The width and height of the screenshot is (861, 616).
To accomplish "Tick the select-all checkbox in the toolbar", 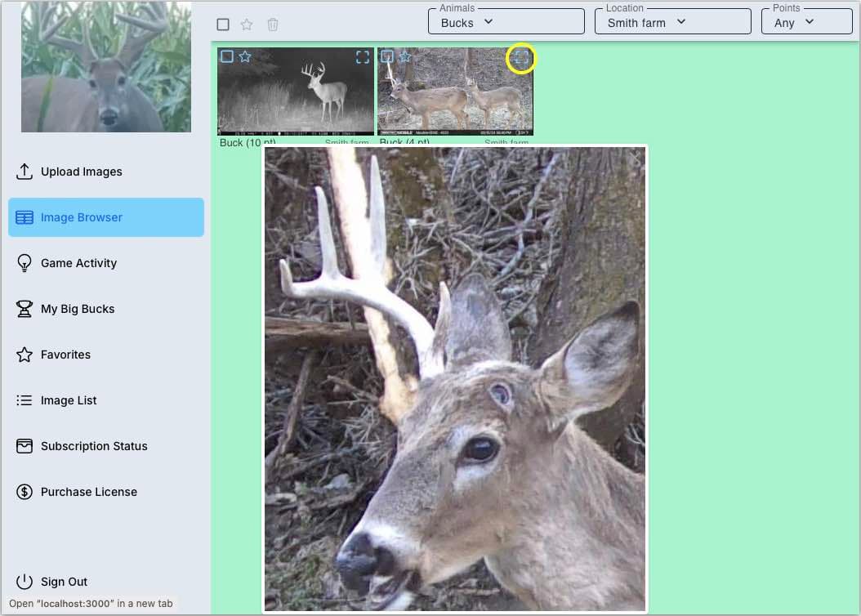I will pos(223,25).
